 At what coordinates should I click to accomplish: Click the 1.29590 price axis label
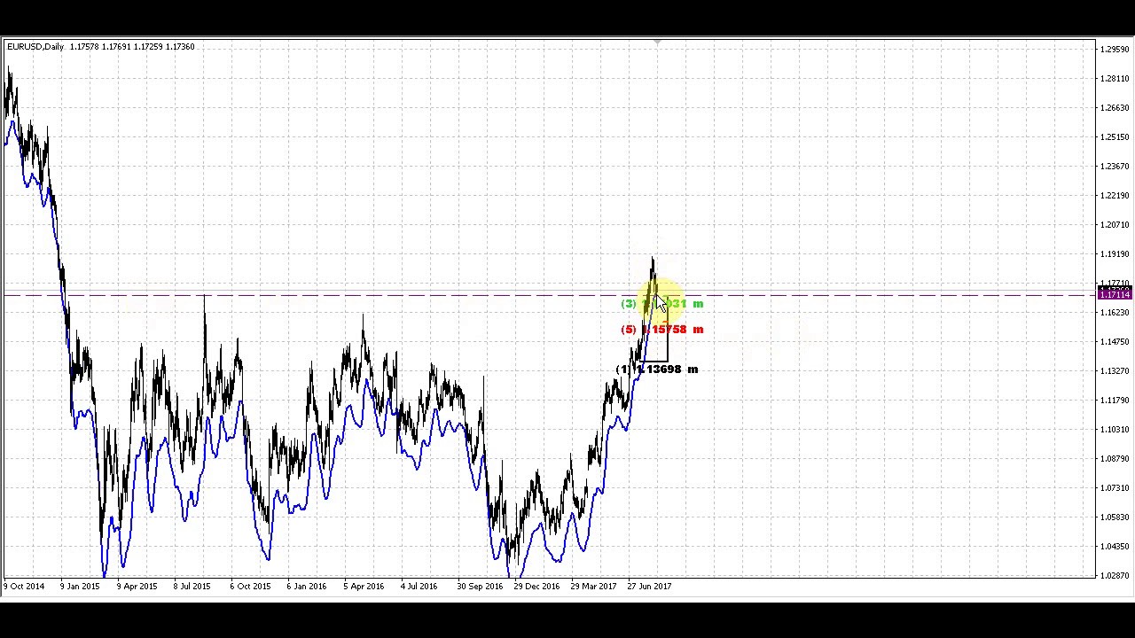1115,50
